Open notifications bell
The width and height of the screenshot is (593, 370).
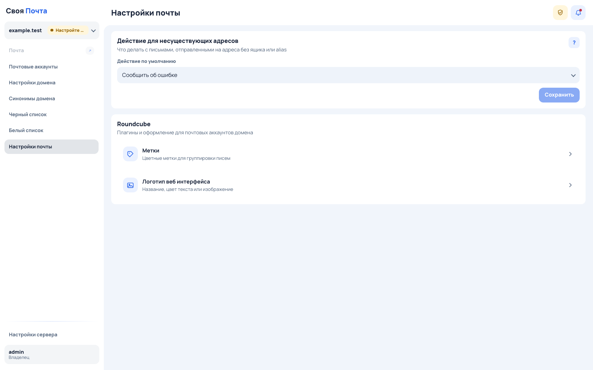pos(578,13)
